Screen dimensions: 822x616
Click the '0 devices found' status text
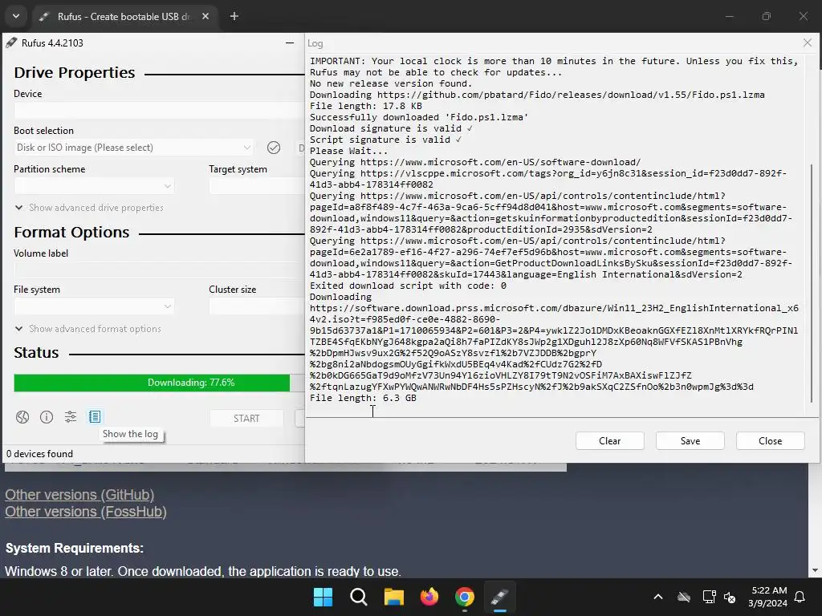[40, 454]
